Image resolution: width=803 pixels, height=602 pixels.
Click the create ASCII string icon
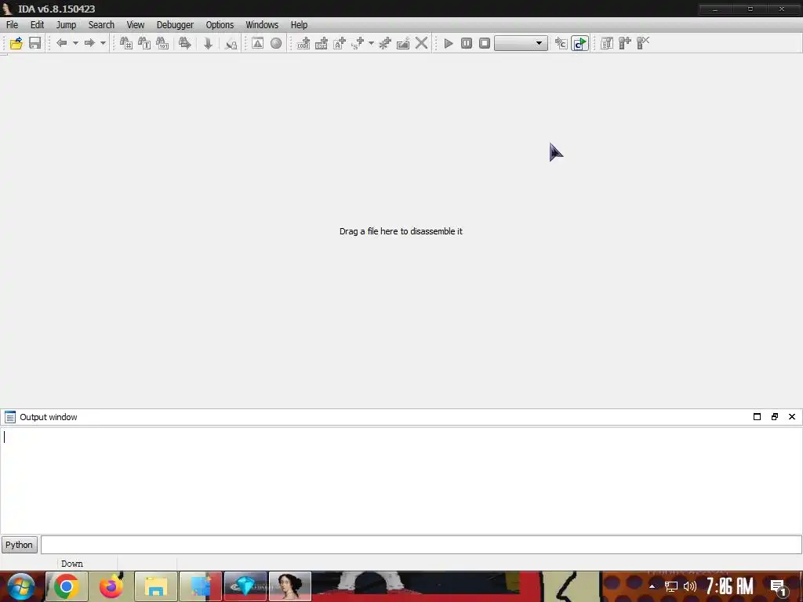click(340, 44)
